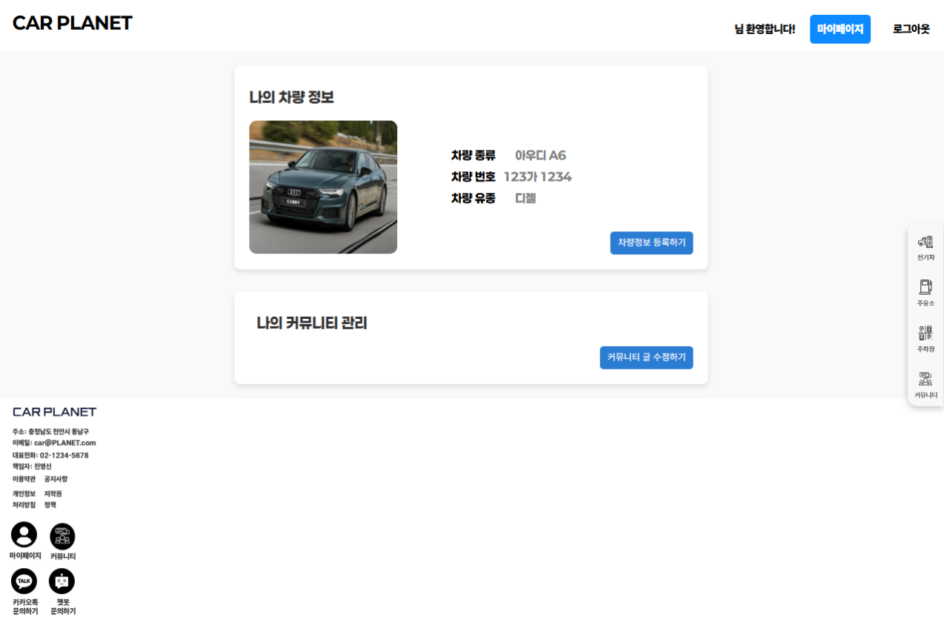The width and height of the screenshot is (944, 620).
Task: Click the footer email car@PLANET.com
Action: coord(54,443)
